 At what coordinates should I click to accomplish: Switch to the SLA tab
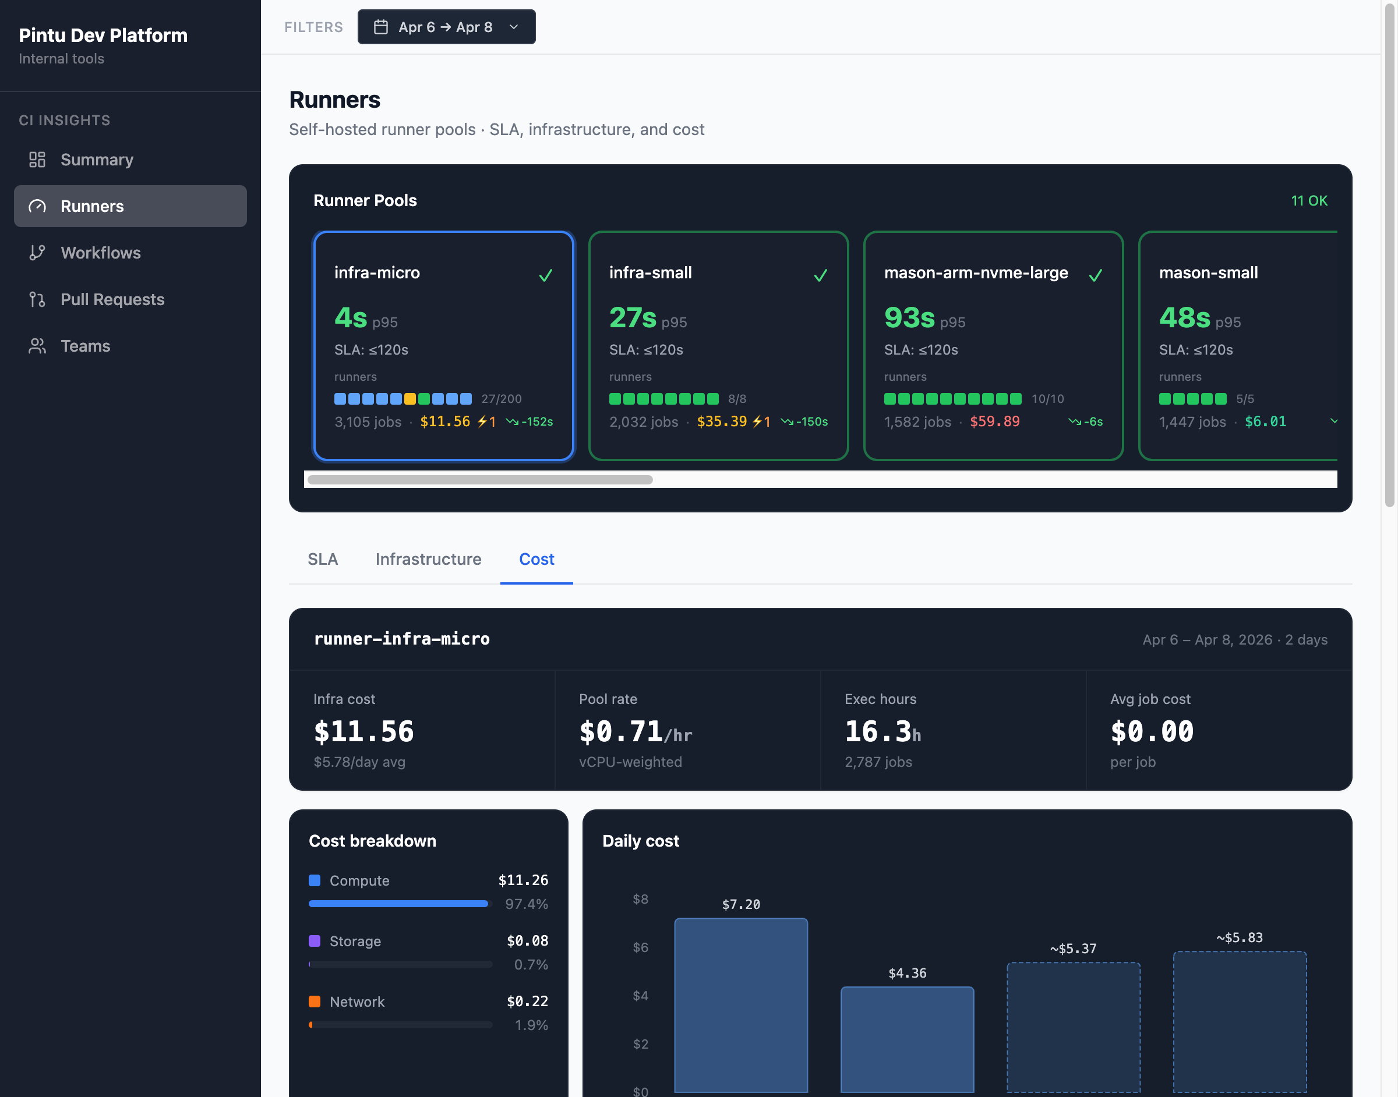point(323,560)
